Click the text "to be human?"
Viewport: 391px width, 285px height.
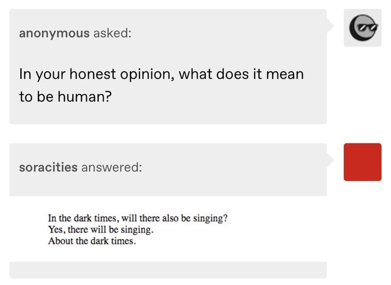click(x=65, y=97)
